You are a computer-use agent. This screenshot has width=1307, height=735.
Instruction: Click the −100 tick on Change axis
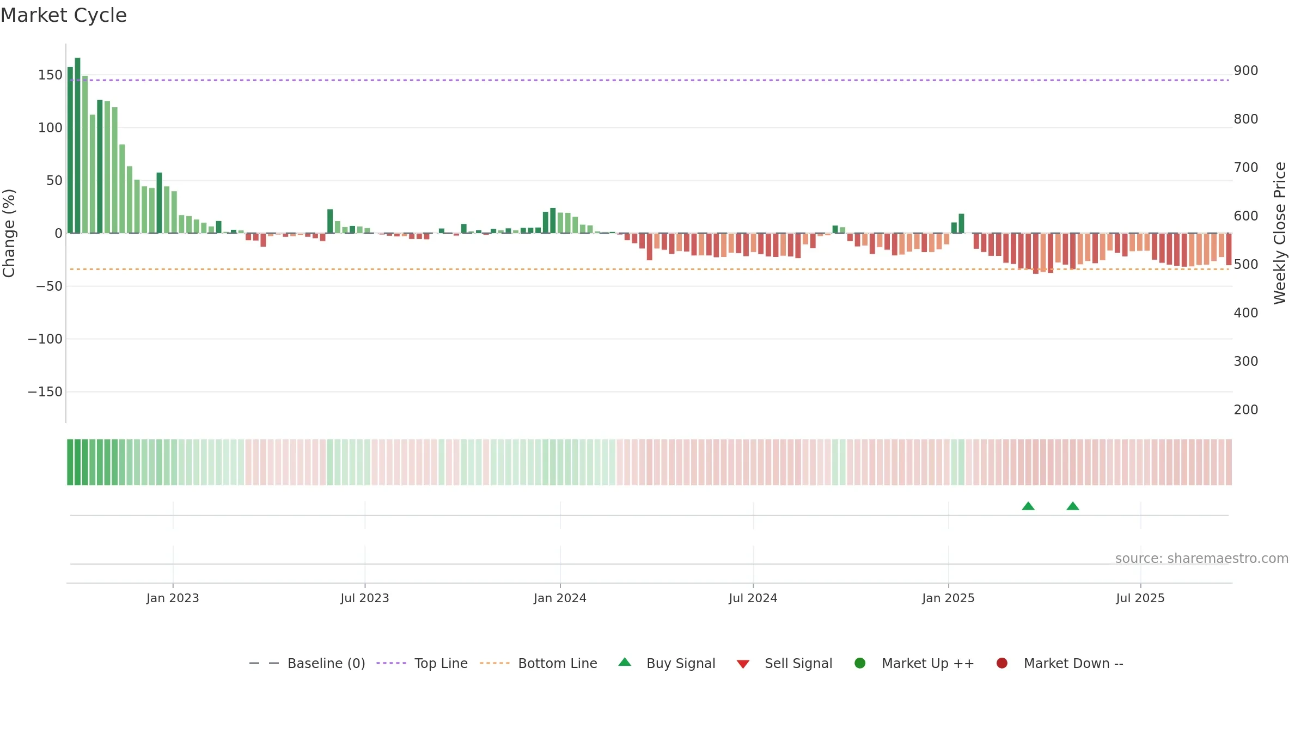(x=45, y=339)
